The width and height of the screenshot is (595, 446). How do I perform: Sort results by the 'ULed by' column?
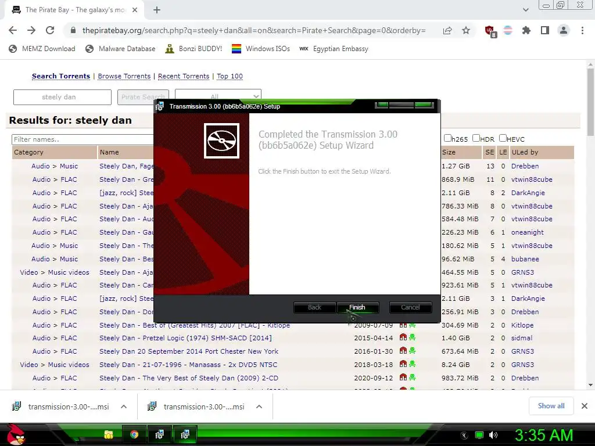tap(525, 152)
